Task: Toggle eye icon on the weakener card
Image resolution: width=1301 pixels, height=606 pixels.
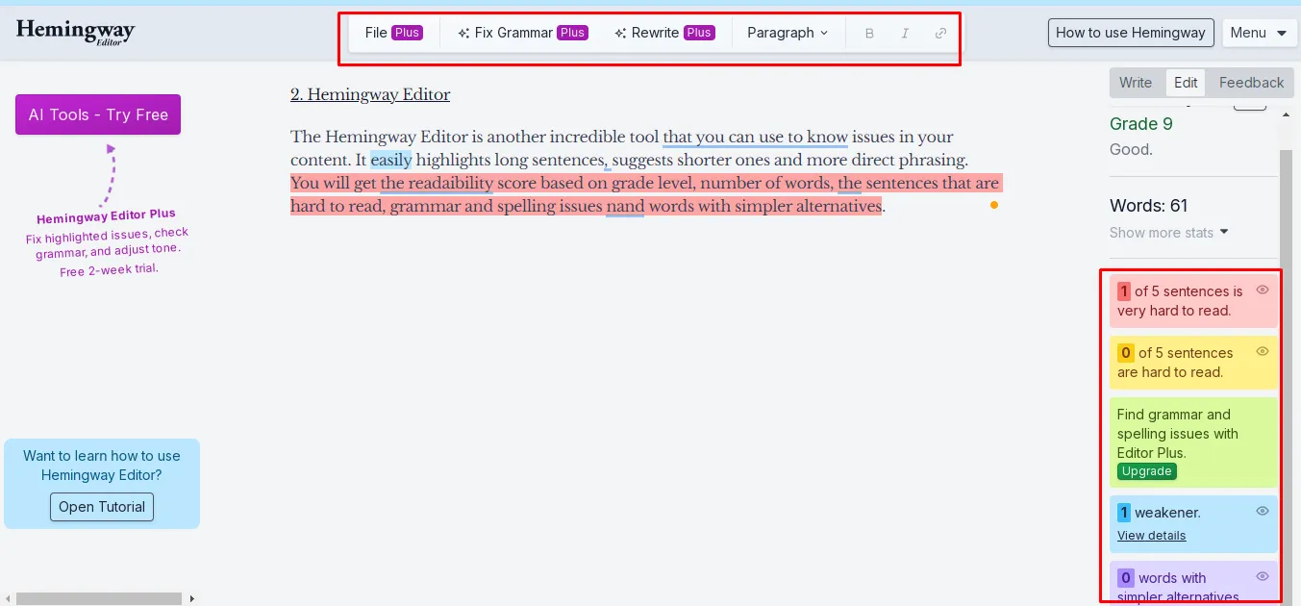Action: coord(1263,511)
